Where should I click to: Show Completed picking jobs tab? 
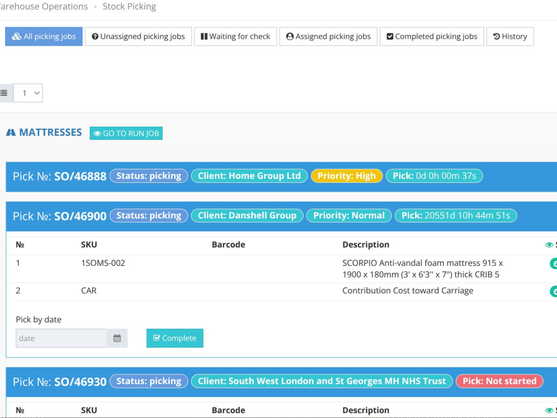point(432,36)
